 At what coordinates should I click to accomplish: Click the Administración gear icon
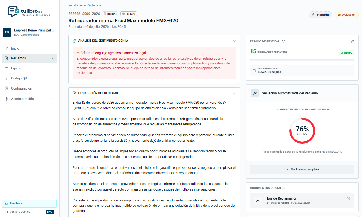tap(6, 99)
